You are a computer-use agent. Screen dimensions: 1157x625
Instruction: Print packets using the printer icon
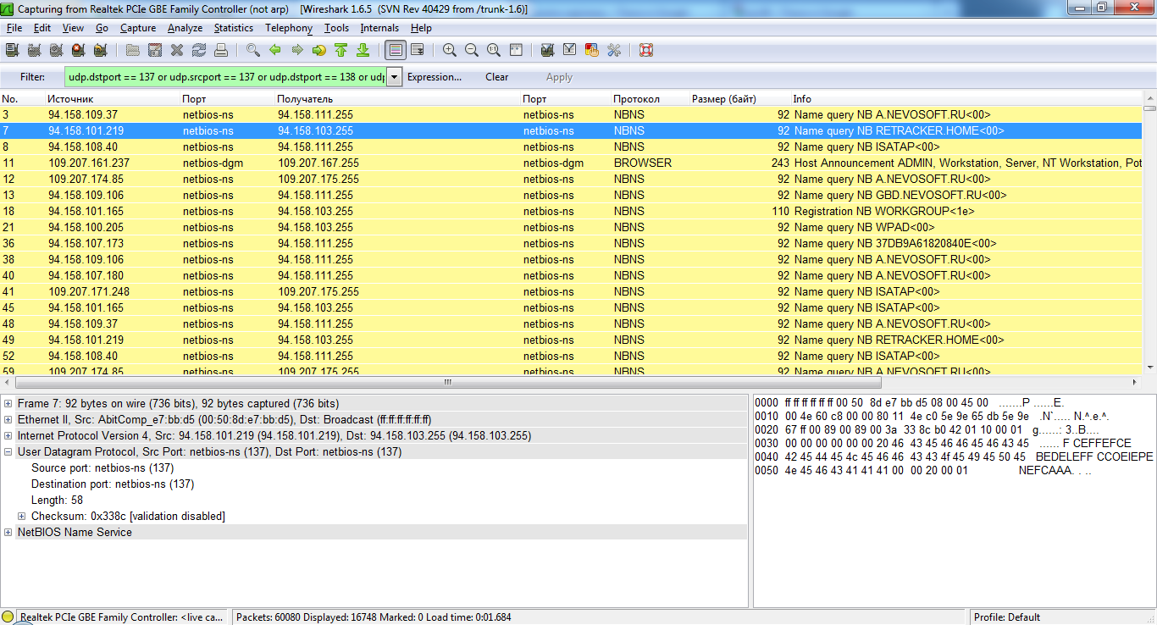[221, 50]
